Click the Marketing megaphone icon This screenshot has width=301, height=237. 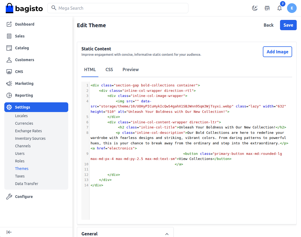click(9, 83)
